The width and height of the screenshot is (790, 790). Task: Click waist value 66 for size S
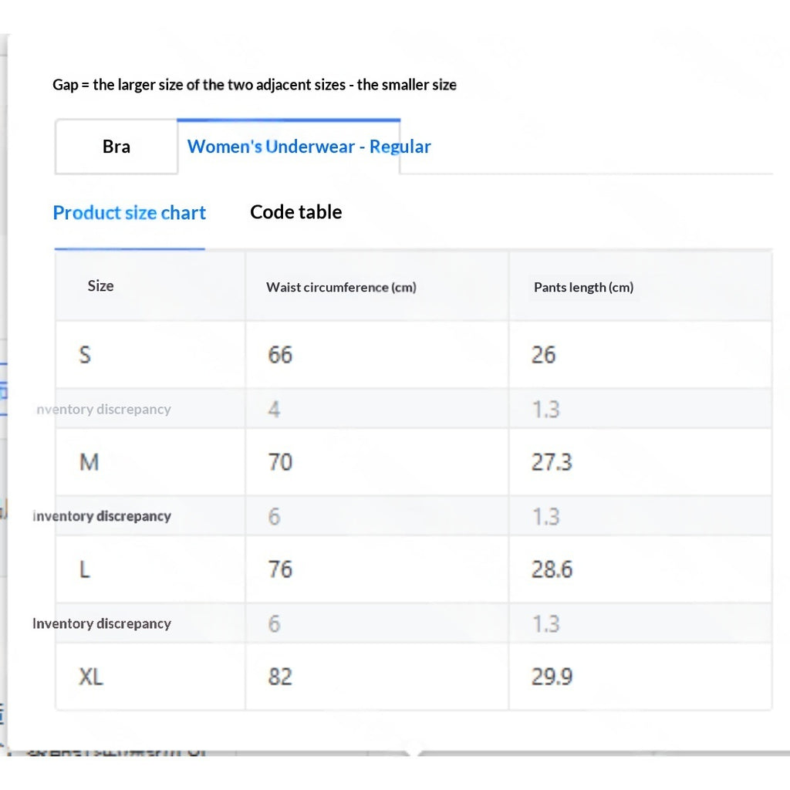tap(280, 355)
